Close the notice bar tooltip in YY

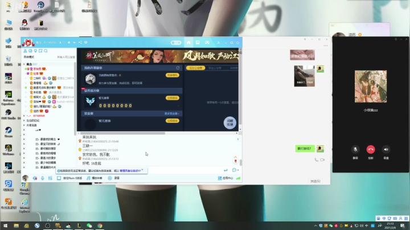(x=142, y=170)
